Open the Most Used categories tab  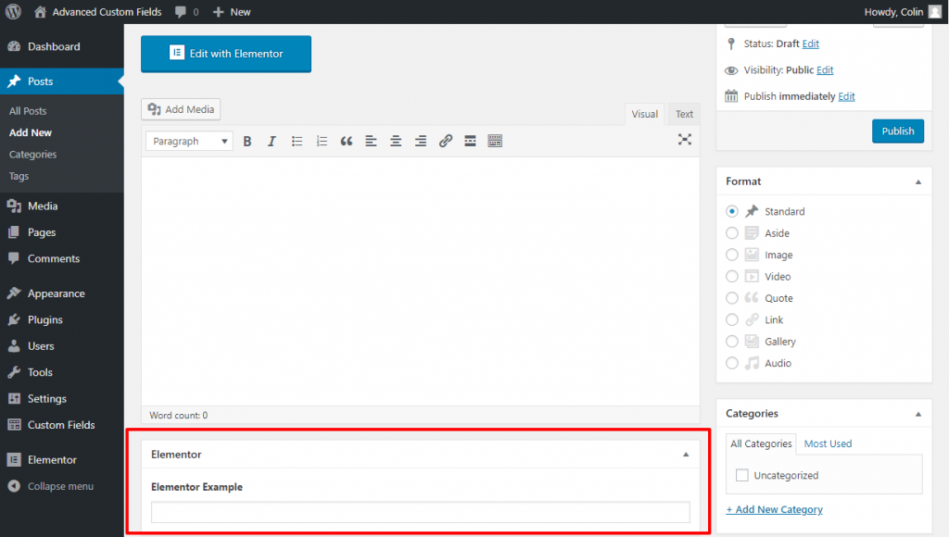click(x=828, y=443)
